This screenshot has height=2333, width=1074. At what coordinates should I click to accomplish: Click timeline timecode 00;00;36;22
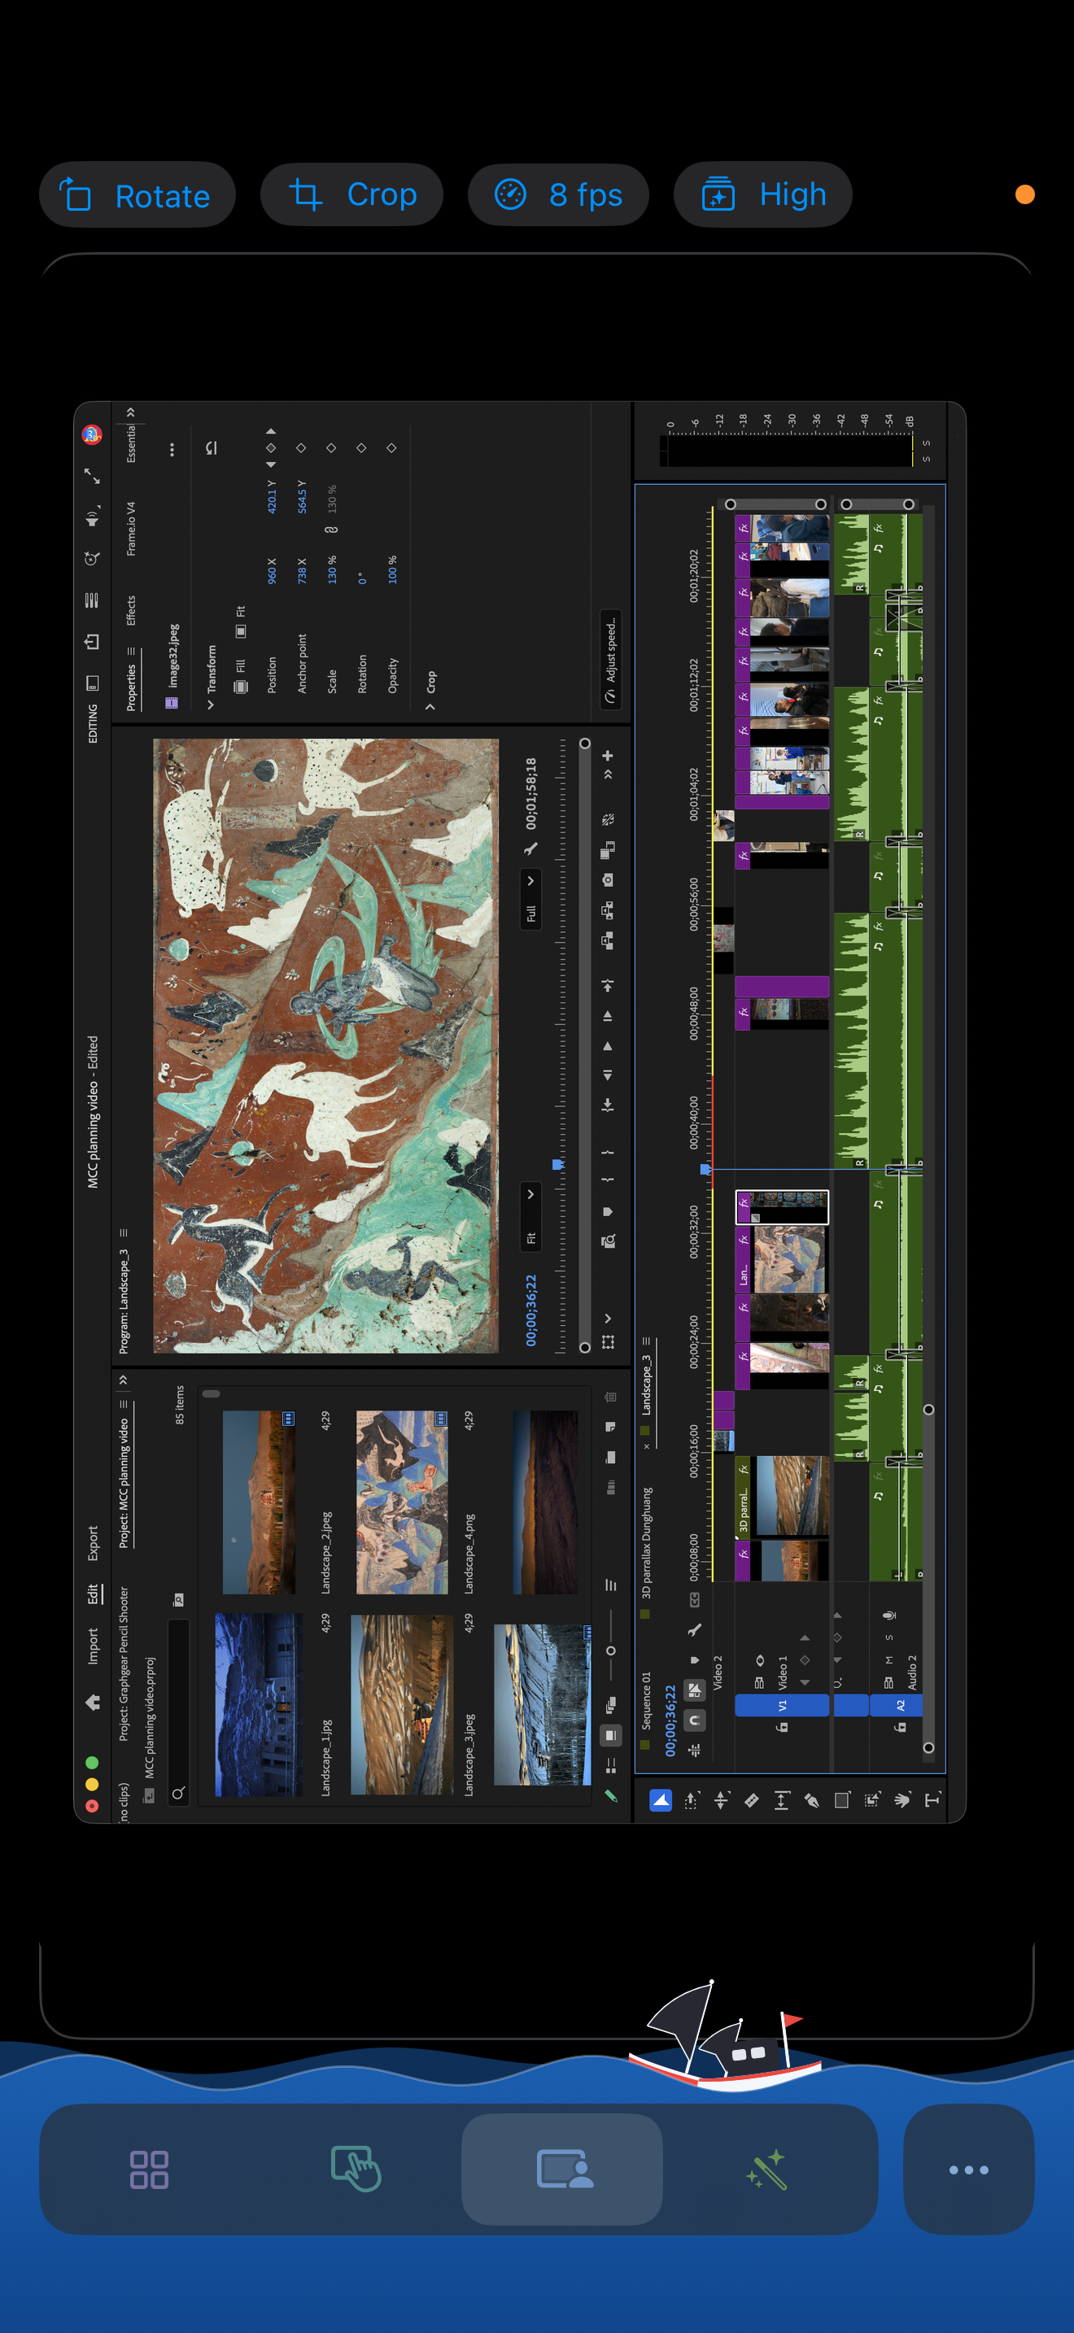pyautogui.click(x=670, y=1720)
